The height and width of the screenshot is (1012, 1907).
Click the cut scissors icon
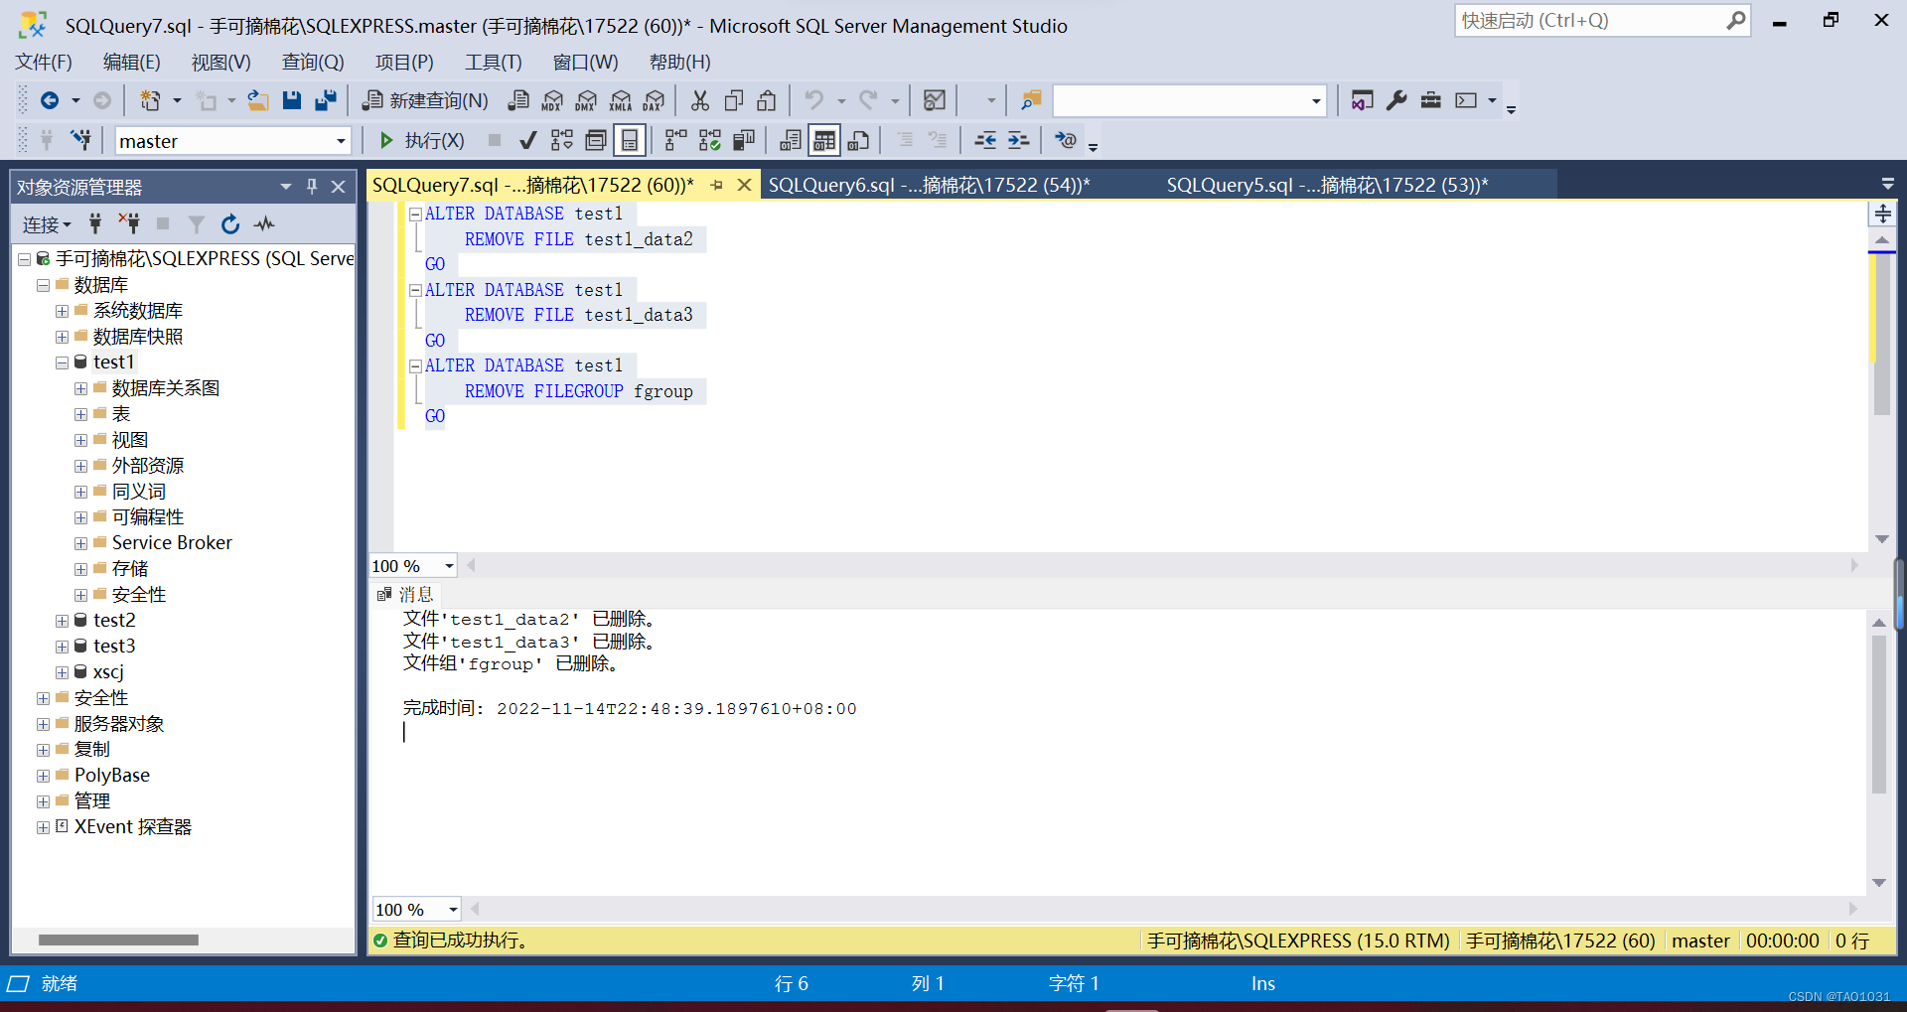pyautogui.click(x=700, y=100)
